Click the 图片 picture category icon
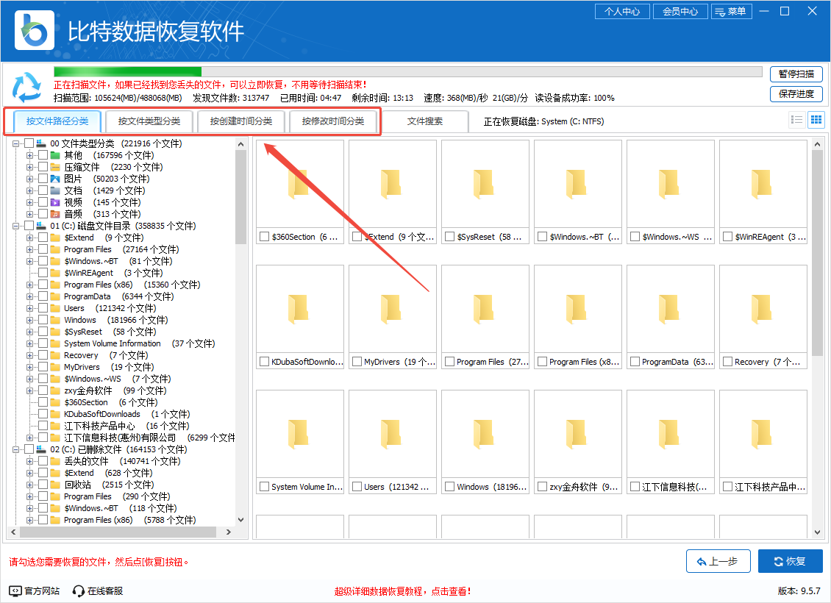The height and width of the screenshot is (603, 831). pyautogui.click(x=55, y=179)
